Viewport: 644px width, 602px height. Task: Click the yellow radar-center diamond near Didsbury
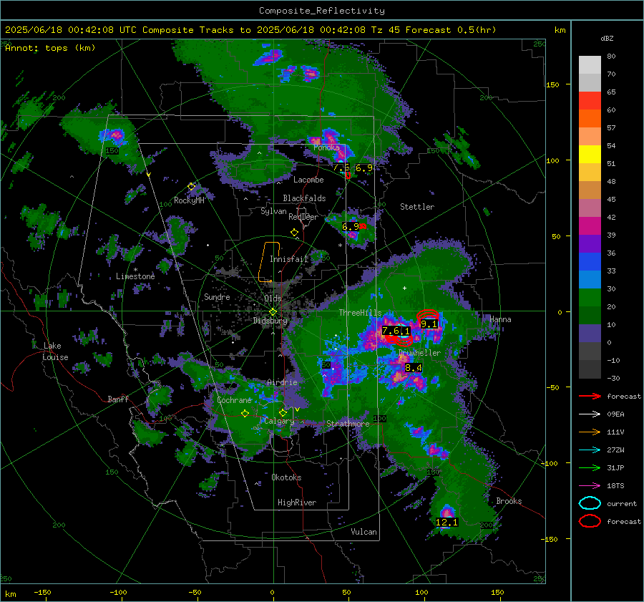(273, 312)
